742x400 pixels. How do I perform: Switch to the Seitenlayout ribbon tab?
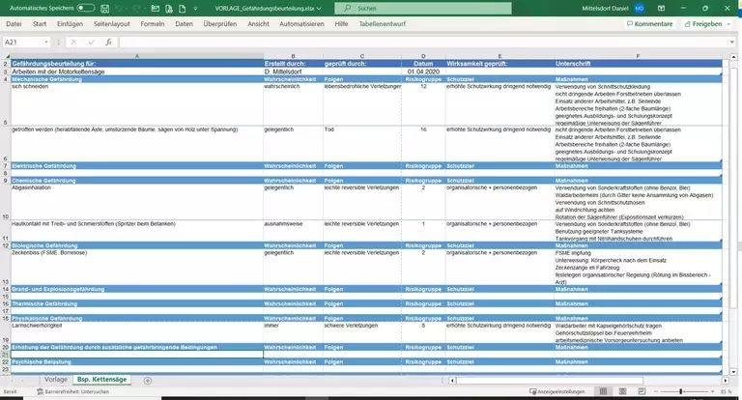click(112, 23)
